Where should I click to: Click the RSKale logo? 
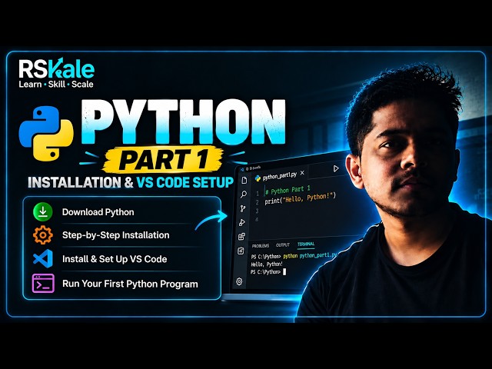56,68
